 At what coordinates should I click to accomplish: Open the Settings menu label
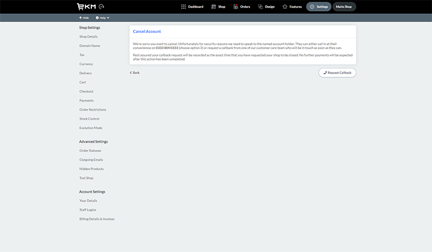coord(322,6)
